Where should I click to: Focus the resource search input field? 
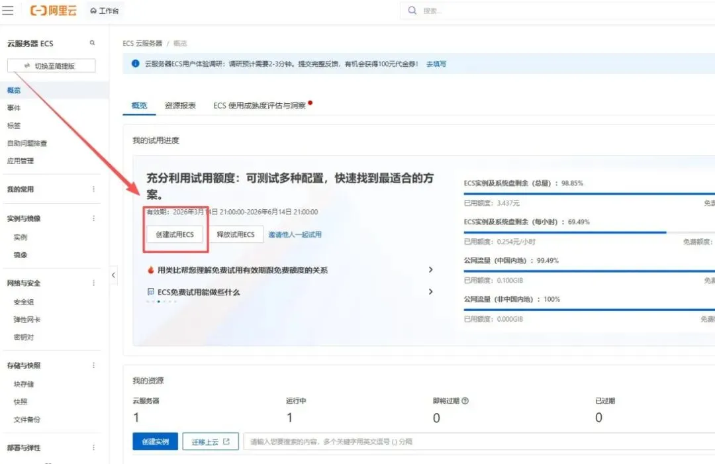pos(479,441)
